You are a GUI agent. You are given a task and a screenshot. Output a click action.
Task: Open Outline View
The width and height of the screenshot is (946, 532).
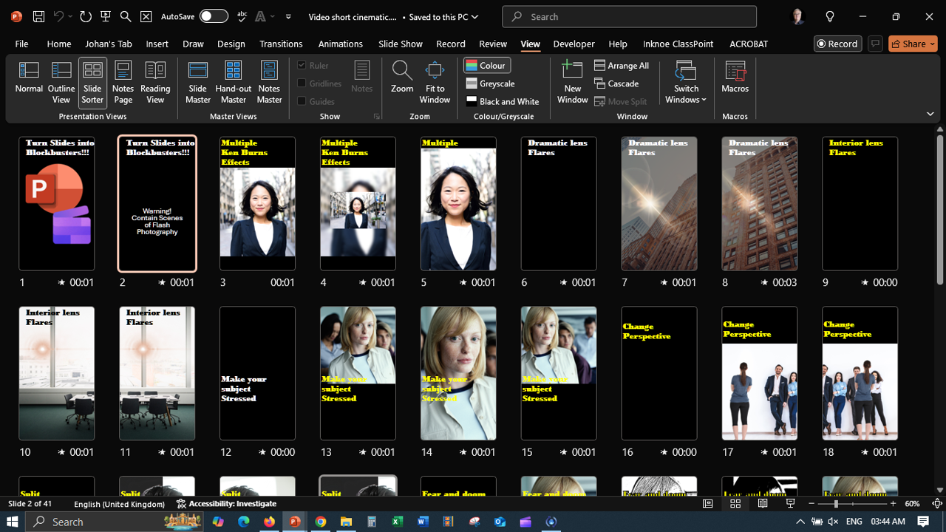pos(61,83)
